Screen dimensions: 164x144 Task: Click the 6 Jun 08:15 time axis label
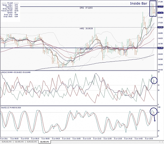tap(35, 139)
